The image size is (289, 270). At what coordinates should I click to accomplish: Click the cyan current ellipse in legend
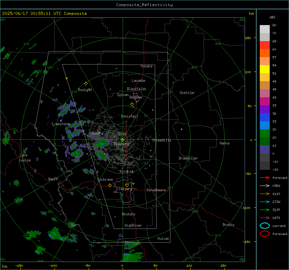pyautogui.click(x=265, y=226)
